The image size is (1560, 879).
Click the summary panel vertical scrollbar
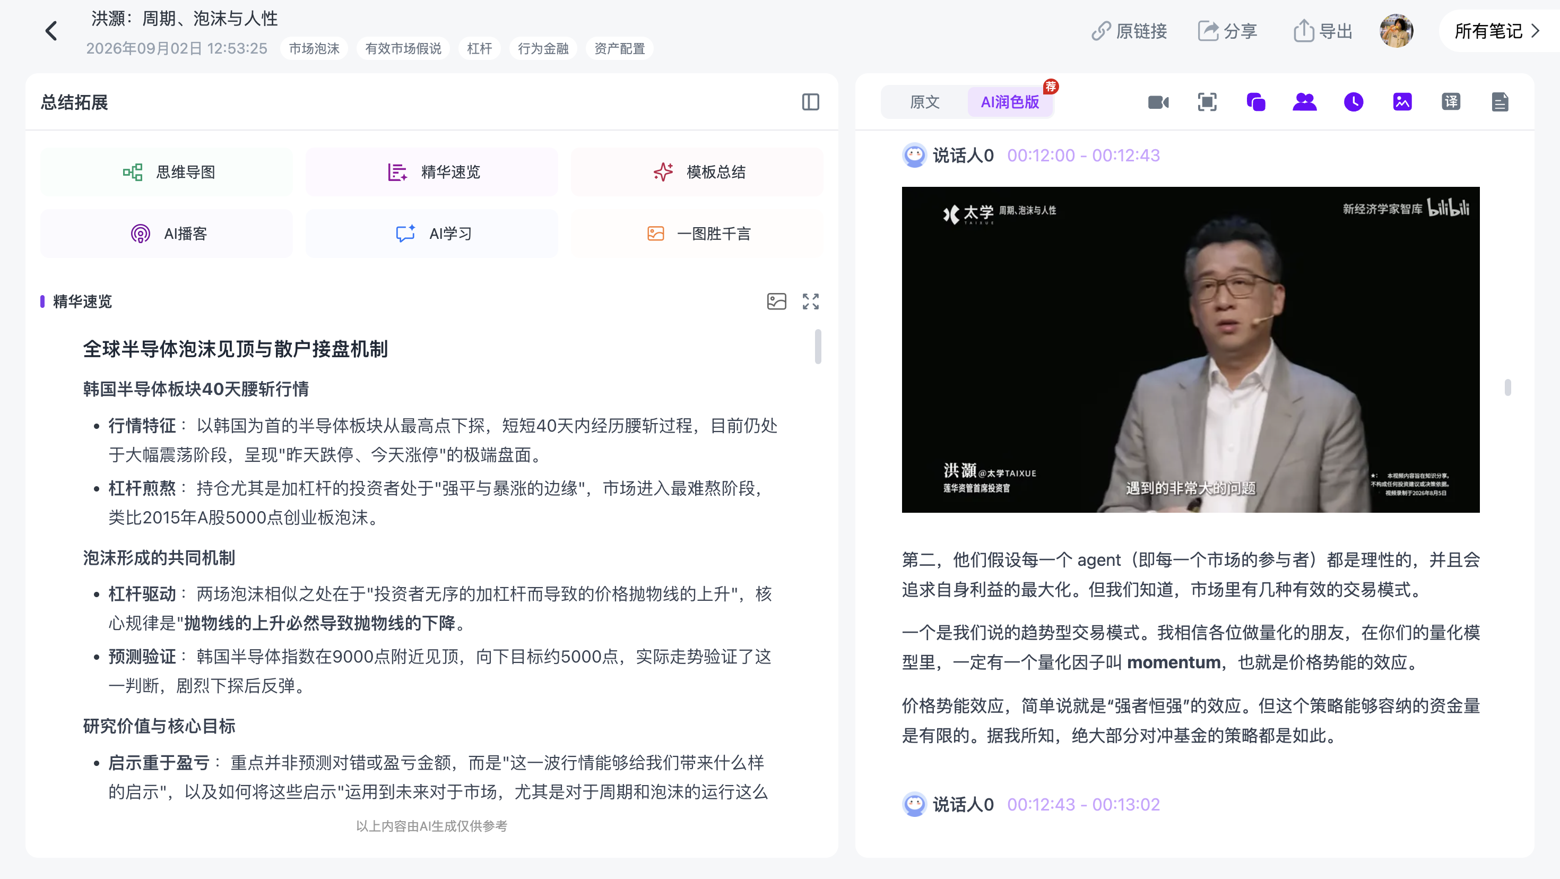pyautogui.click(x=818, y=347)
